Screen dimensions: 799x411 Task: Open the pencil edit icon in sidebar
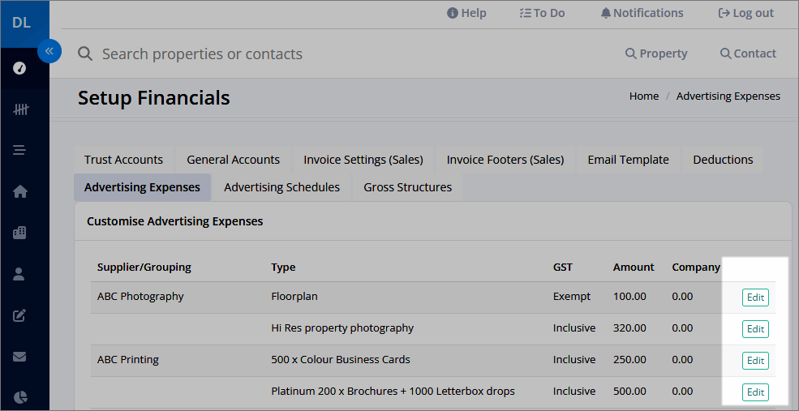[19, 315]
